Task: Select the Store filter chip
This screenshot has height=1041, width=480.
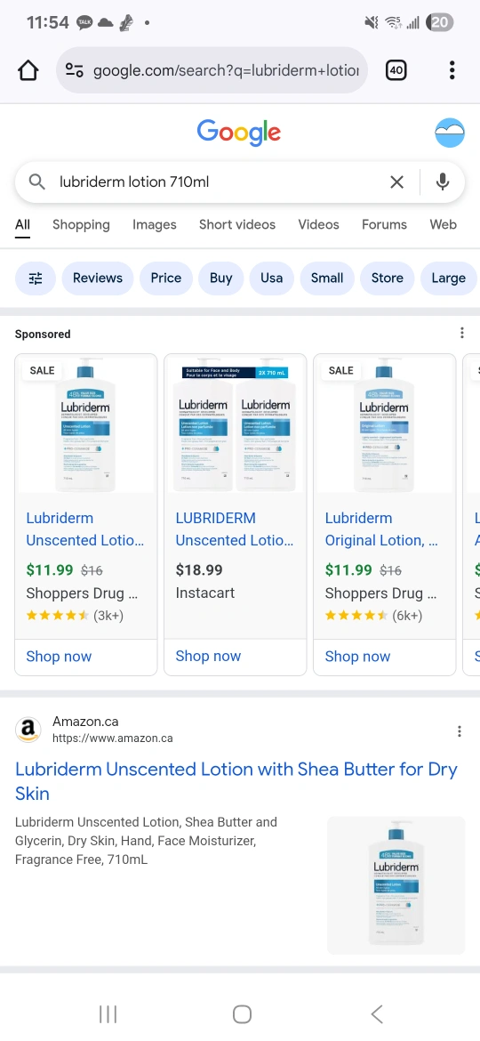Action: click(x=388, y=278)
